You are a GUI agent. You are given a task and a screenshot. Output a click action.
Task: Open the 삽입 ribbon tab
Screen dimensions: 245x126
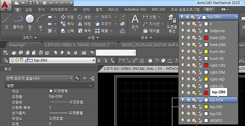tap(29, 10)
